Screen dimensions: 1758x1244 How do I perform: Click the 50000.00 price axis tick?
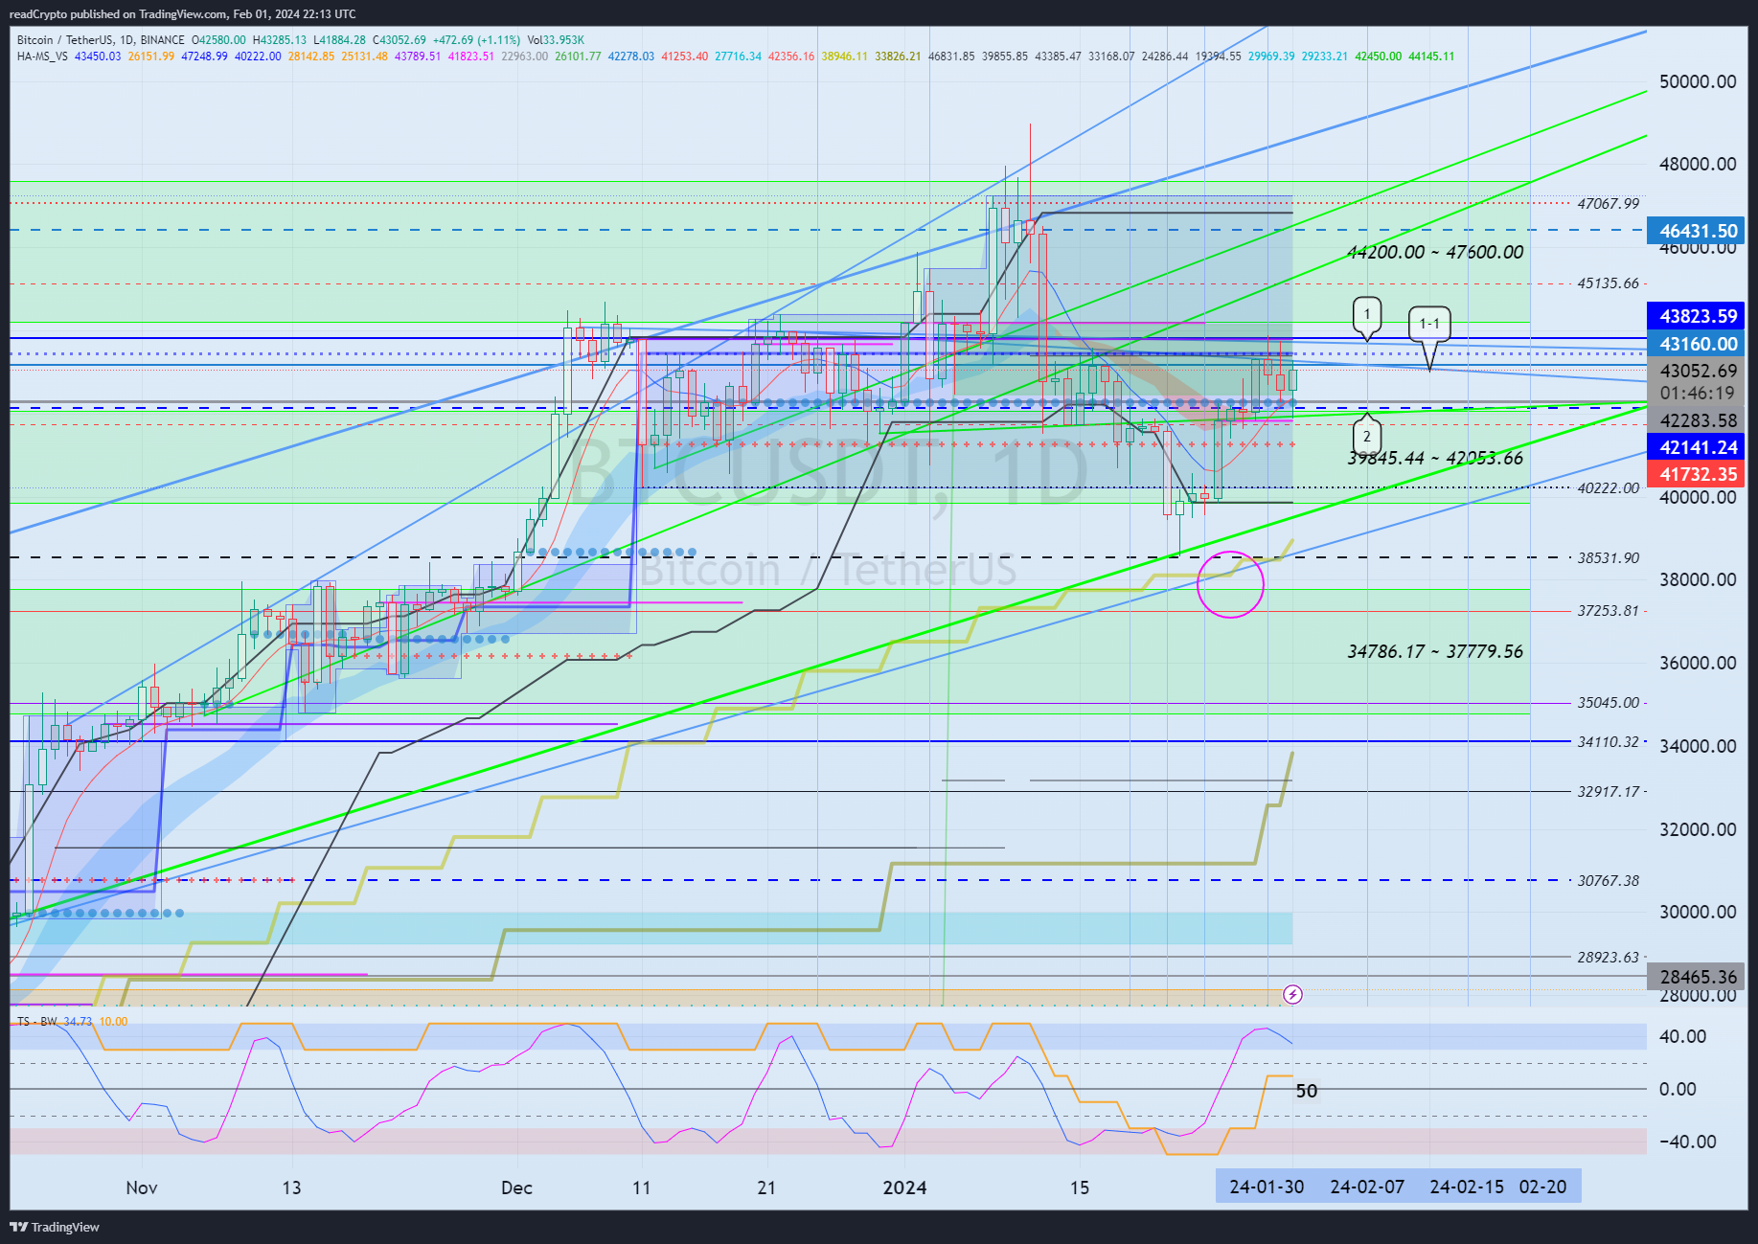[x=1698, y=81]
